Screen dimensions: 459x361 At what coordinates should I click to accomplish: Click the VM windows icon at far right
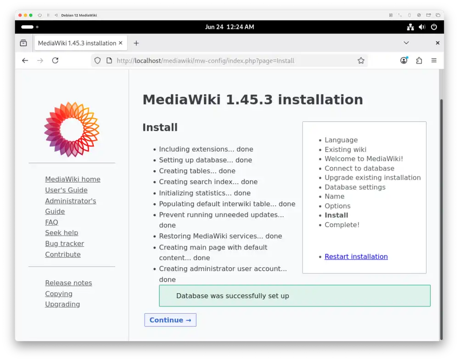pos(438,15)
